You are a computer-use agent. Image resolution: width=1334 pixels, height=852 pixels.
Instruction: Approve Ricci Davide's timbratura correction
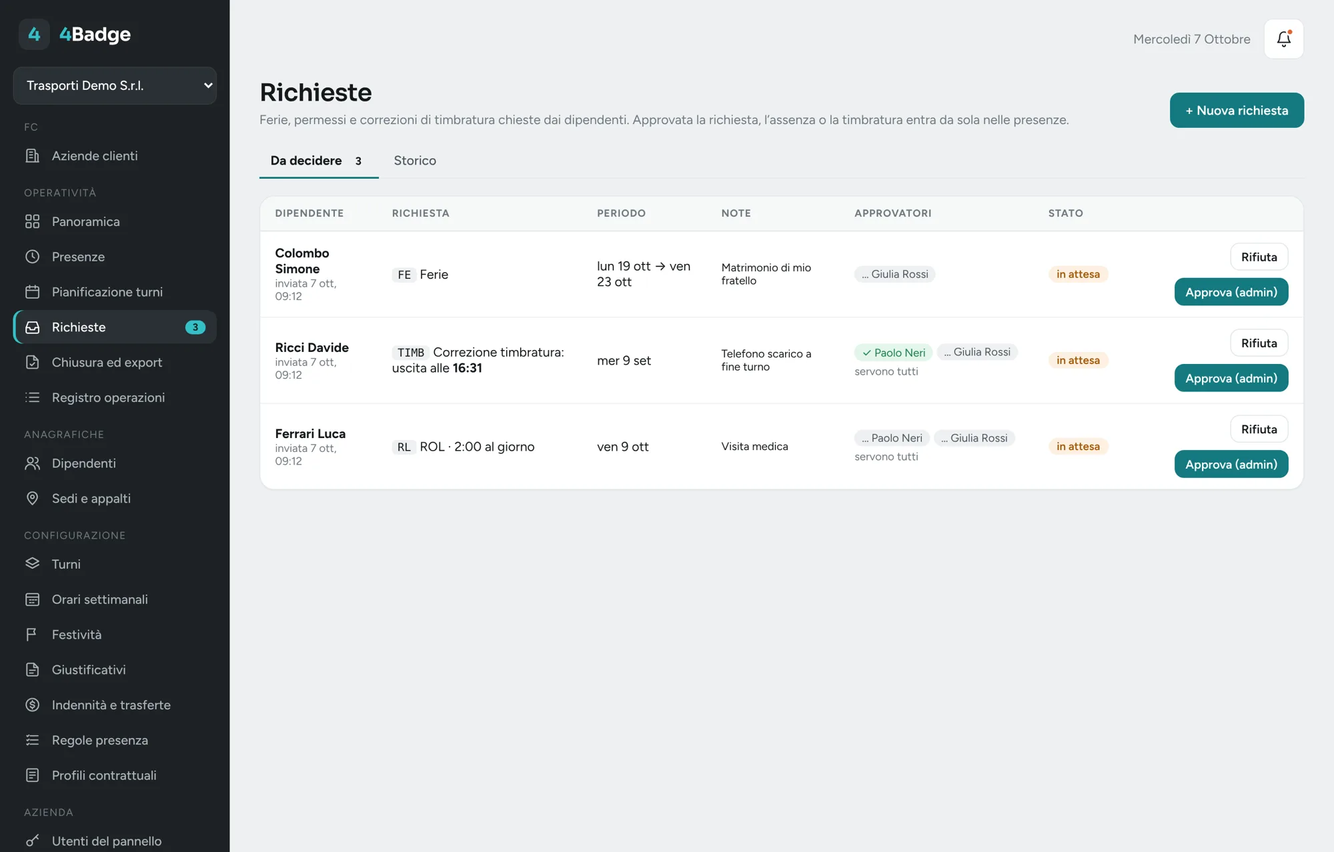1231,378
